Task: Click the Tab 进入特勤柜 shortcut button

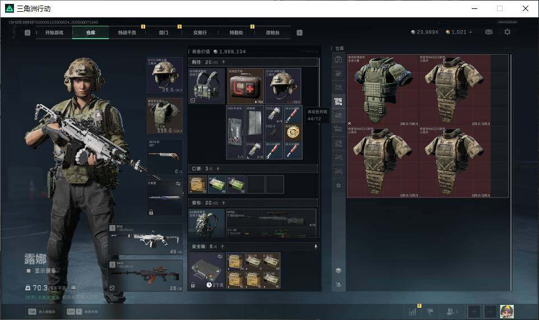Action: click(42, 312)
